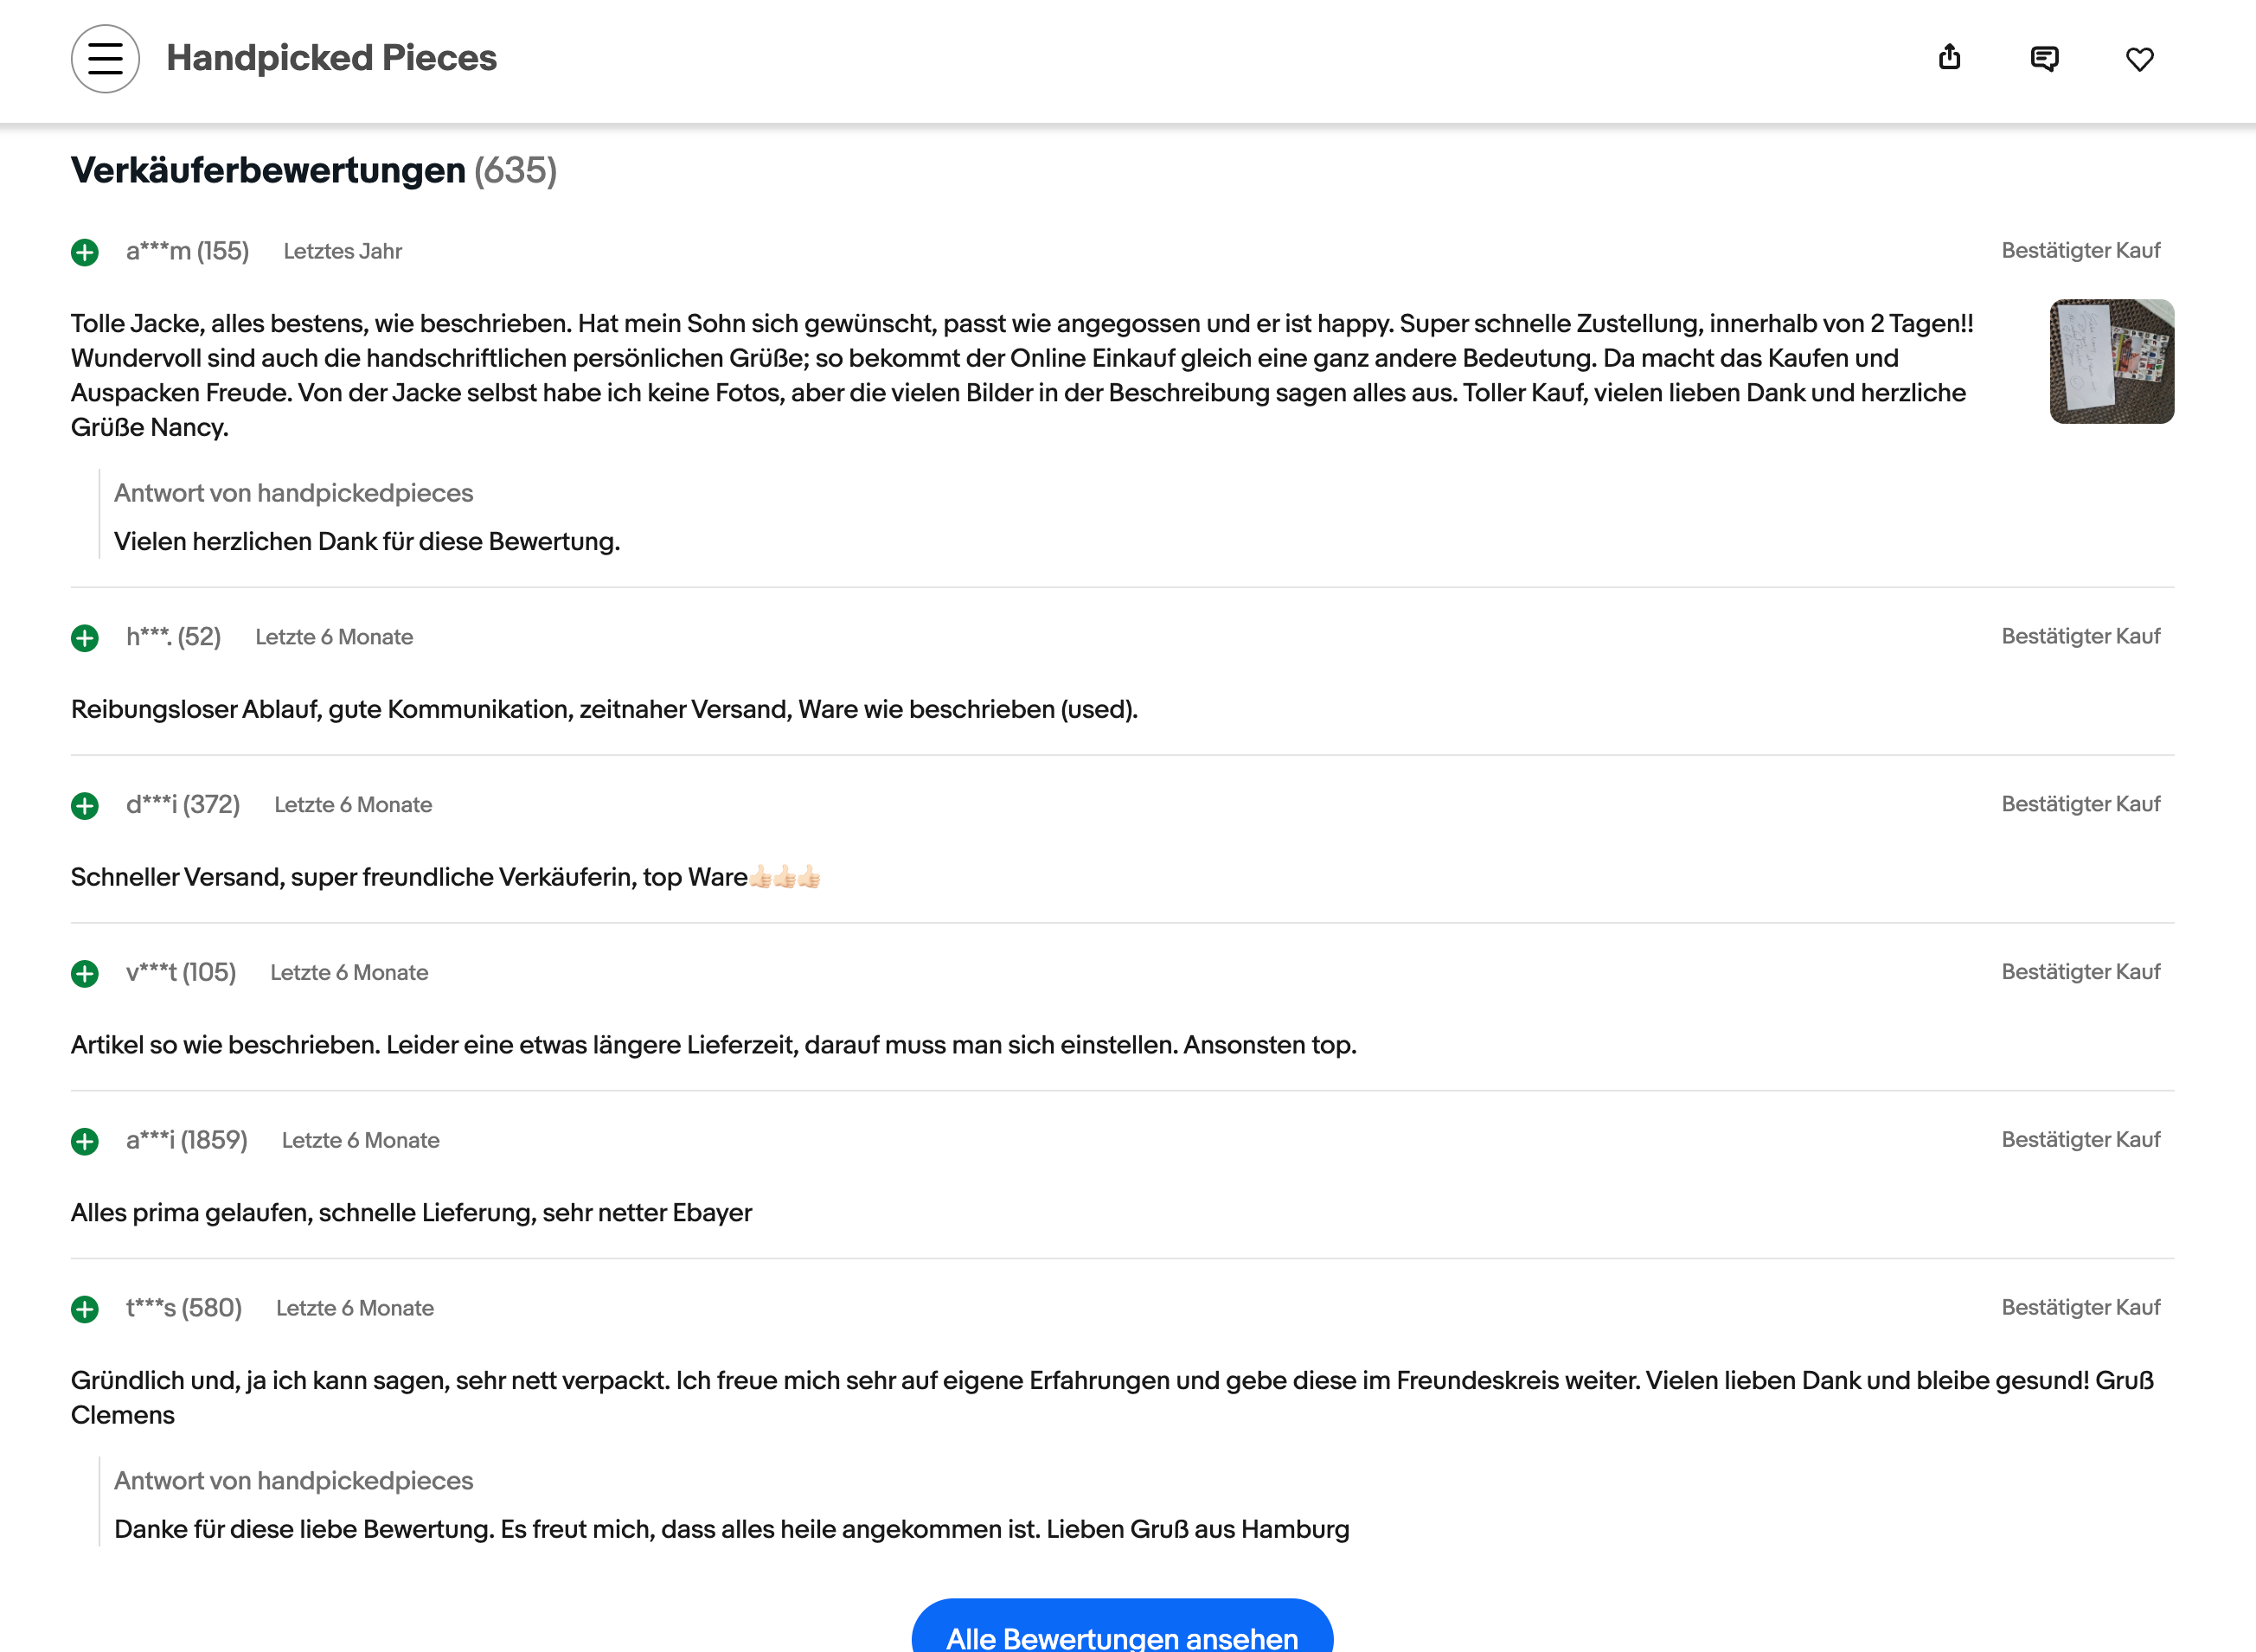This screenshot has height=1652, width=2256.
Task: Click green plus icon beside v***t
Action: coord(85,974)
